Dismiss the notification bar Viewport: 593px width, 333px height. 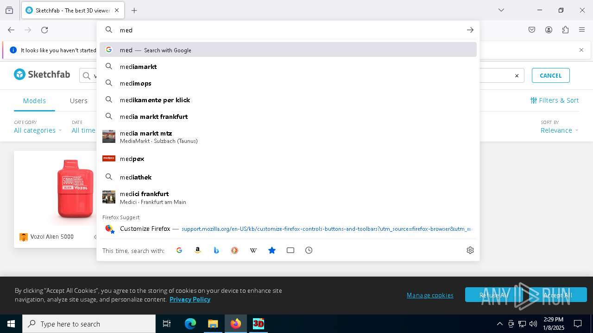(581, 50)
